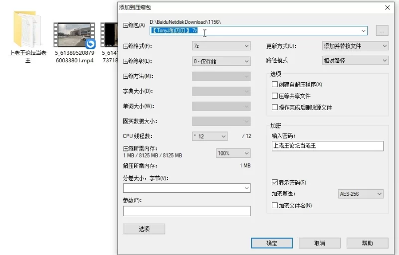This screenshot has height=255, width=399.
Task: Uncheck the 显示密码 checkbox
Action: point(275,182)
